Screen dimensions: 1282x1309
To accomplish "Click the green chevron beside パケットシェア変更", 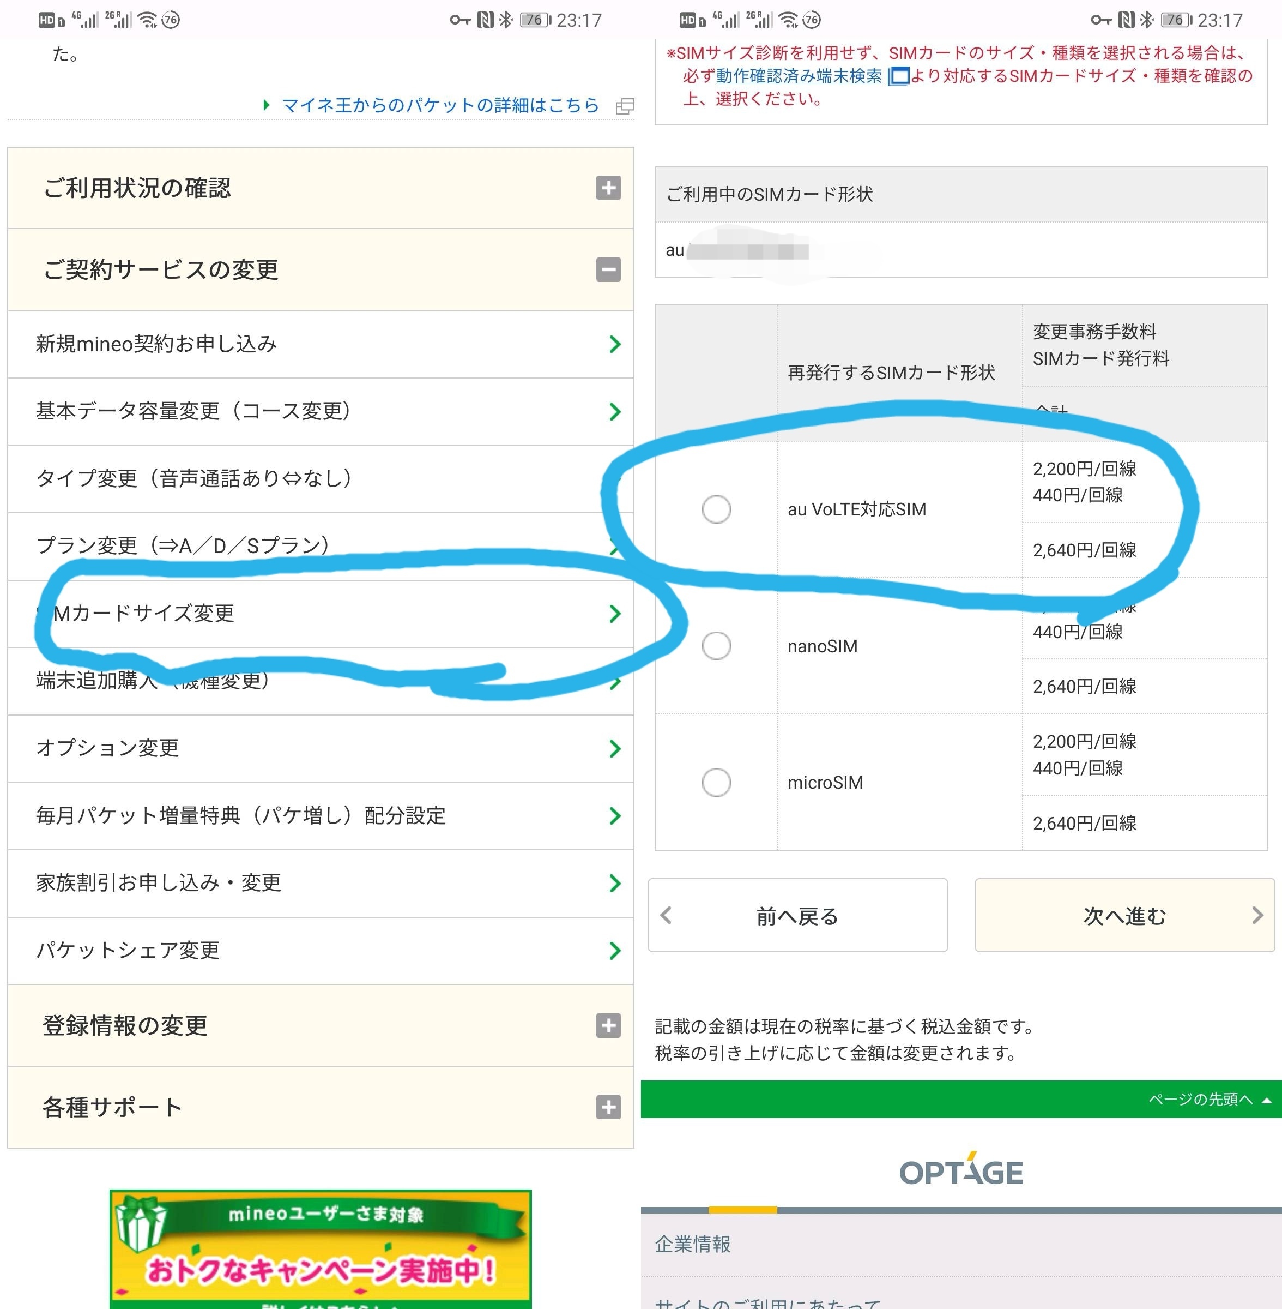I will (x=614, y=951).
